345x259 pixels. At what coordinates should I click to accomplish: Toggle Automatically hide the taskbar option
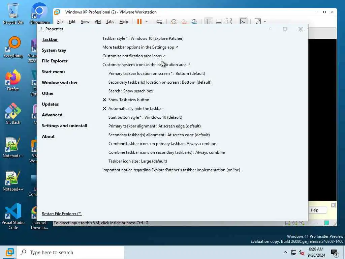[133, 109]
